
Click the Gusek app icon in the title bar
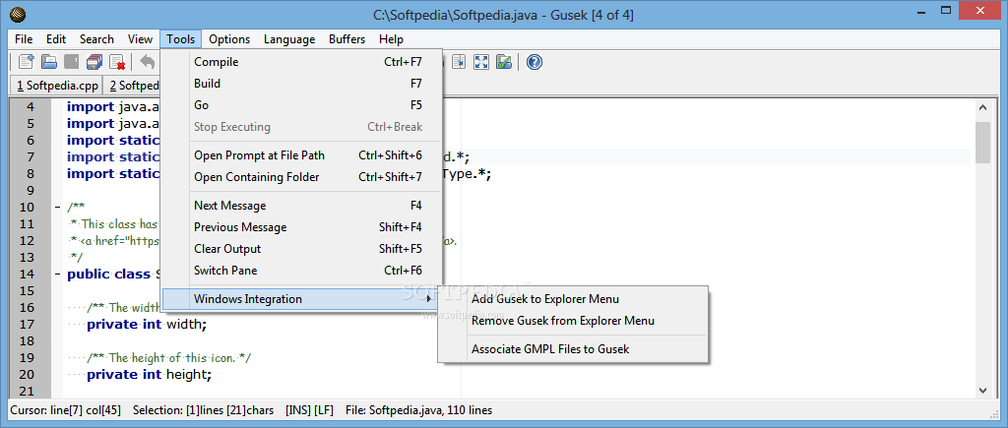pyautogui.click(x=18, y=14)
